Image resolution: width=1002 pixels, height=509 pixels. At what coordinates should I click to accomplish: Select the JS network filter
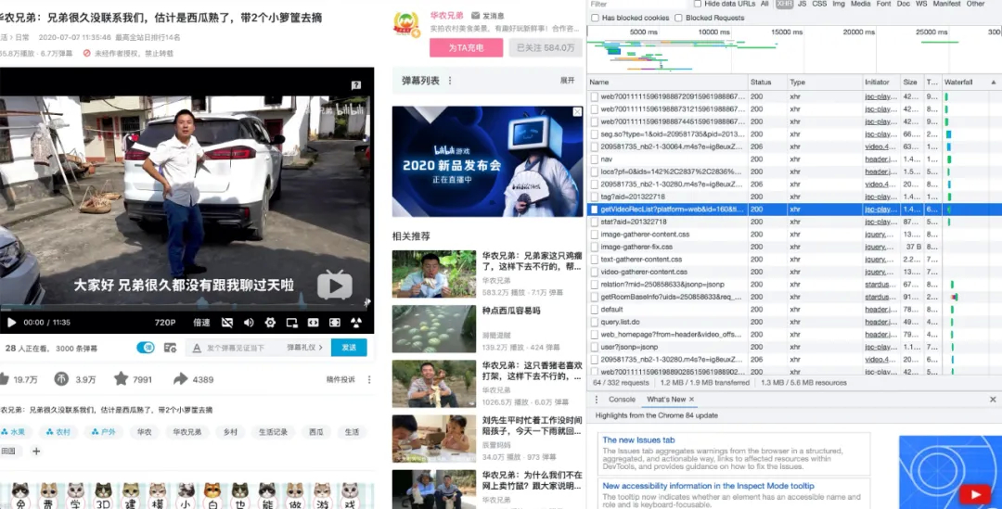click(x=802, y=4)
